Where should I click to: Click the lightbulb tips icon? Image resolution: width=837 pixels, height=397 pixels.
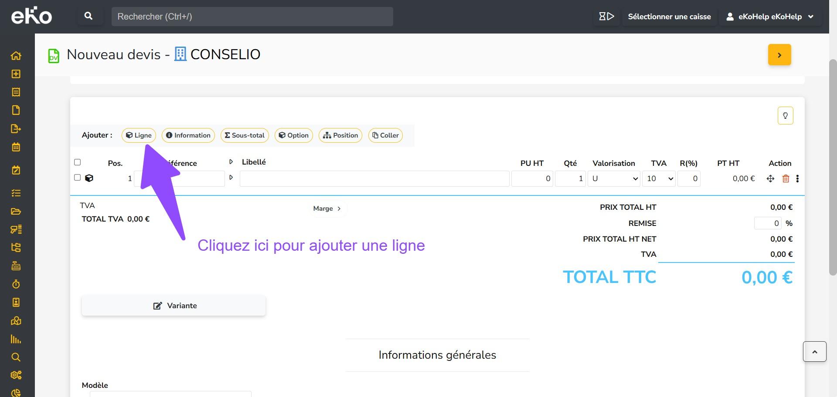pos(785,116)
